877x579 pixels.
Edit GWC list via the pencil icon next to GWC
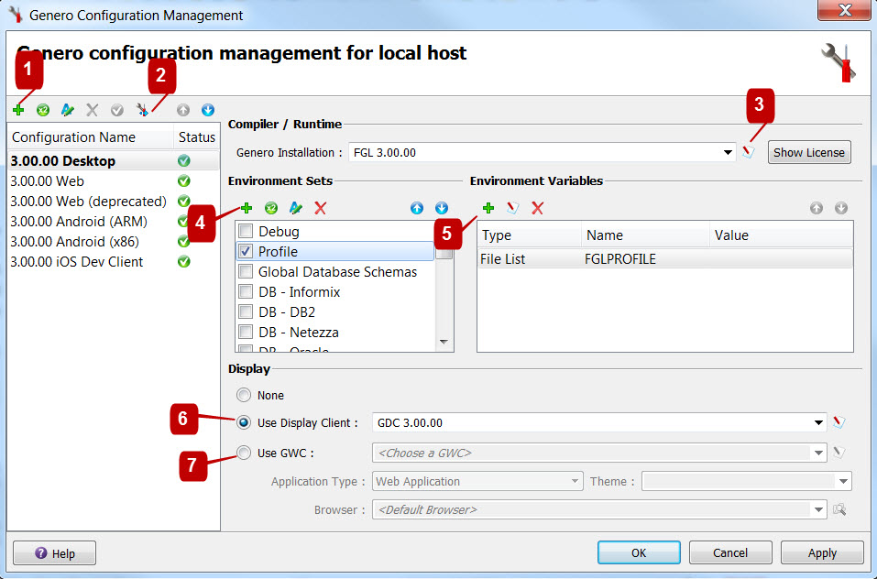(839, 453)
